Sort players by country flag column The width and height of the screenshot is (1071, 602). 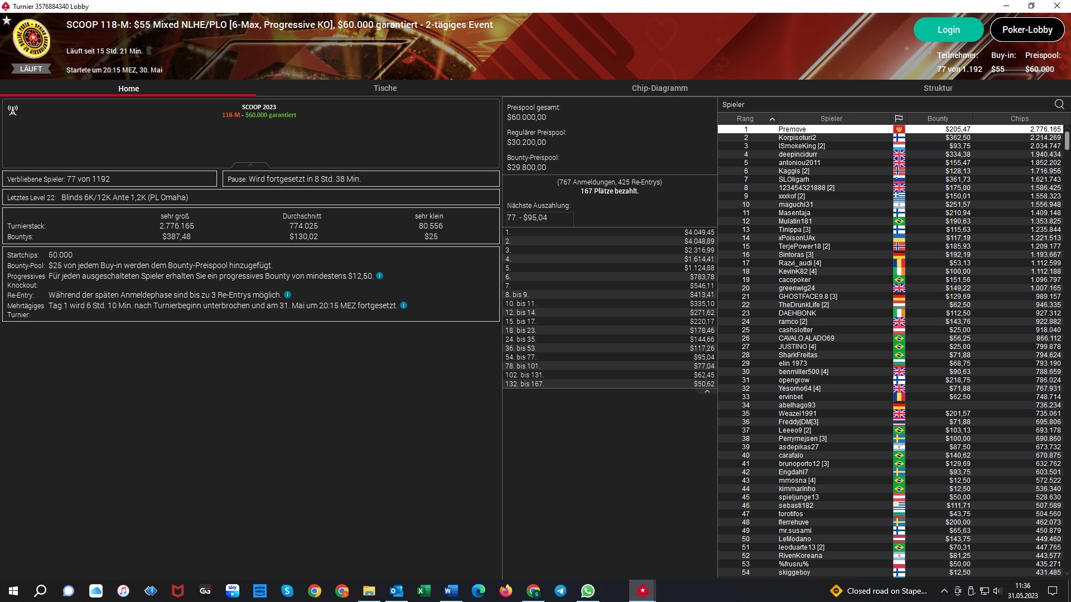(x=898, y=119)
